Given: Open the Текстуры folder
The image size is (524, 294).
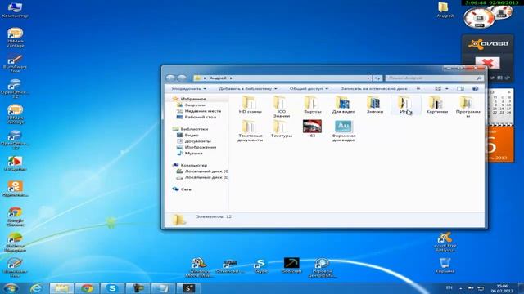Looking at the screenshot, I should [x=281, y=129].
